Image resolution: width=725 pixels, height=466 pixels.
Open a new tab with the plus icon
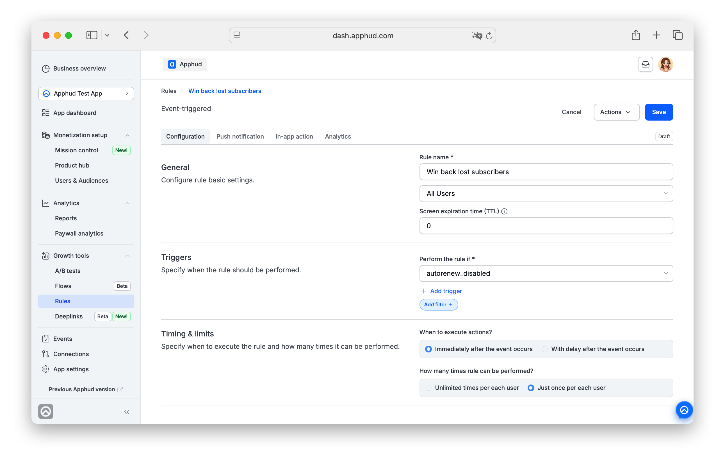(656, 35)
